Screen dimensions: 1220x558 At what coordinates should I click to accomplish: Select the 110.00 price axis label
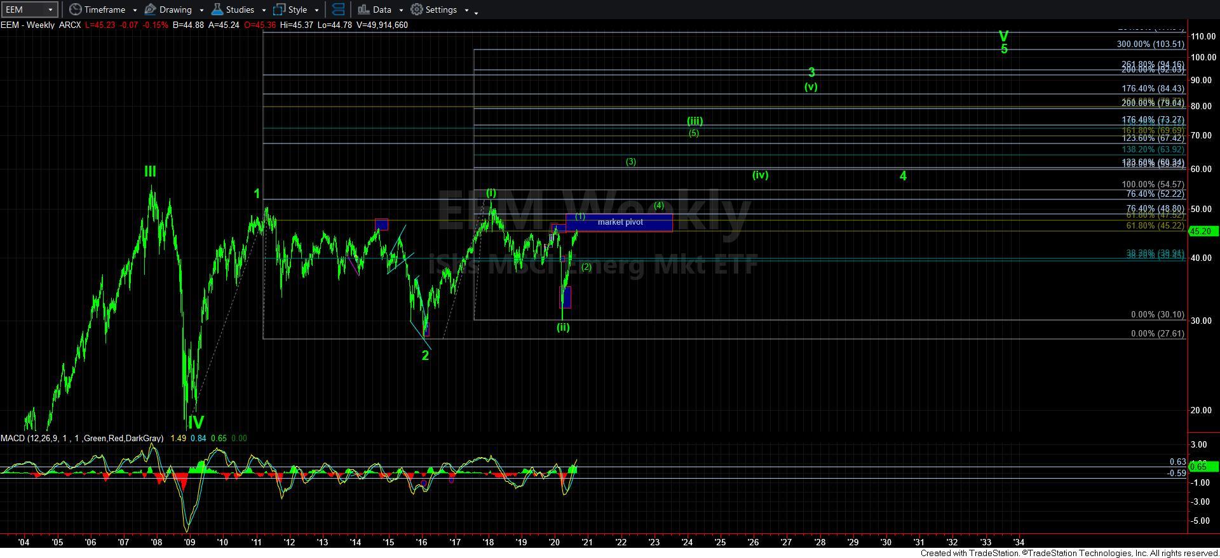coord(1203,37)
